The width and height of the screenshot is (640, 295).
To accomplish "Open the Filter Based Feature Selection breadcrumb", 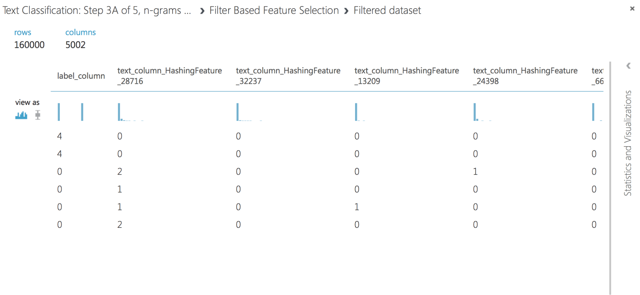I will [x=274, y=11].
